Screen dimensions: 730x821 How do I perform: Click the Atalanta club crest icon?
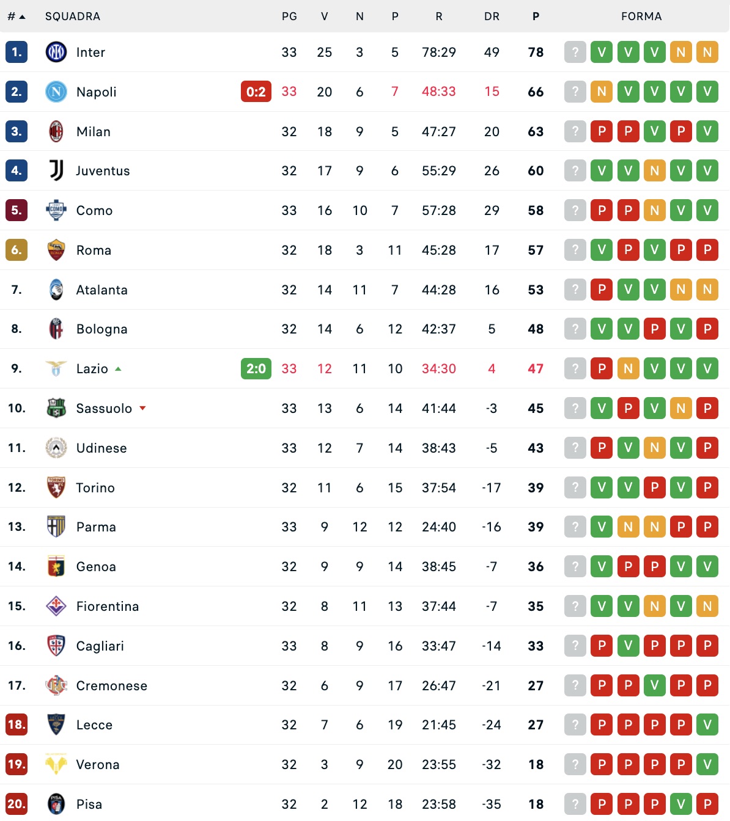(56, 290)
